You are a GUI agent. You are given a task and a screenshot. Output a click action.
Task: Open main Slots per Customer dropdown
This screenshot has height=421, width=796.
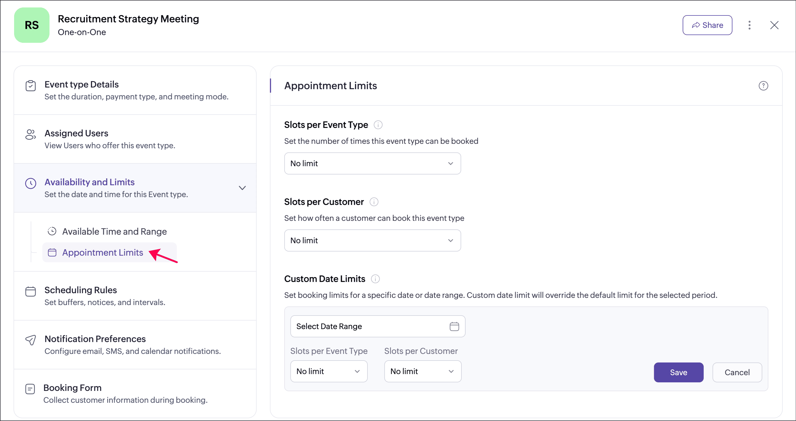pos(372,240)
